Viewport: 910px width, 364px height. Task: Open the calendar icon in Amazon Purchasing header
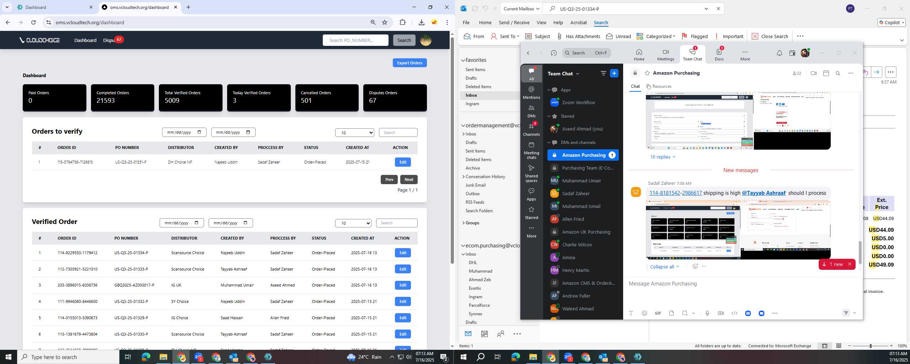click(826, 73)
